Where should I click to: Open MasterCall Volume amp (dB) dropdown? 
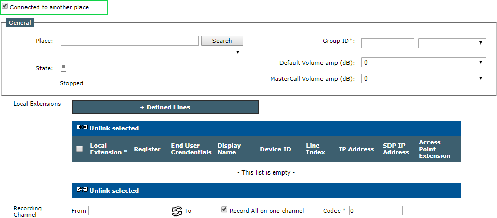pos(424,78)
